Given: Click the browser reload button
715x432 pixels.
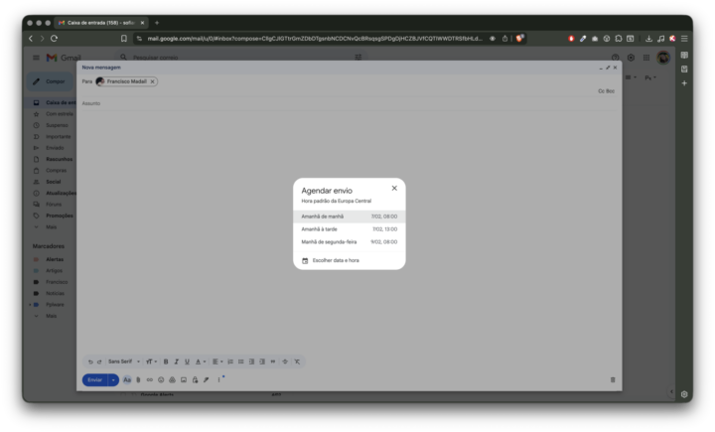Looking at the screenshot, I should [x=54, y=38].
